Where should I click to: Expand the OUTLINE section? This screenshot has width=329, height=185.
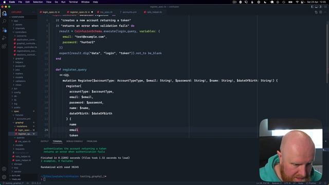(16, 176)
